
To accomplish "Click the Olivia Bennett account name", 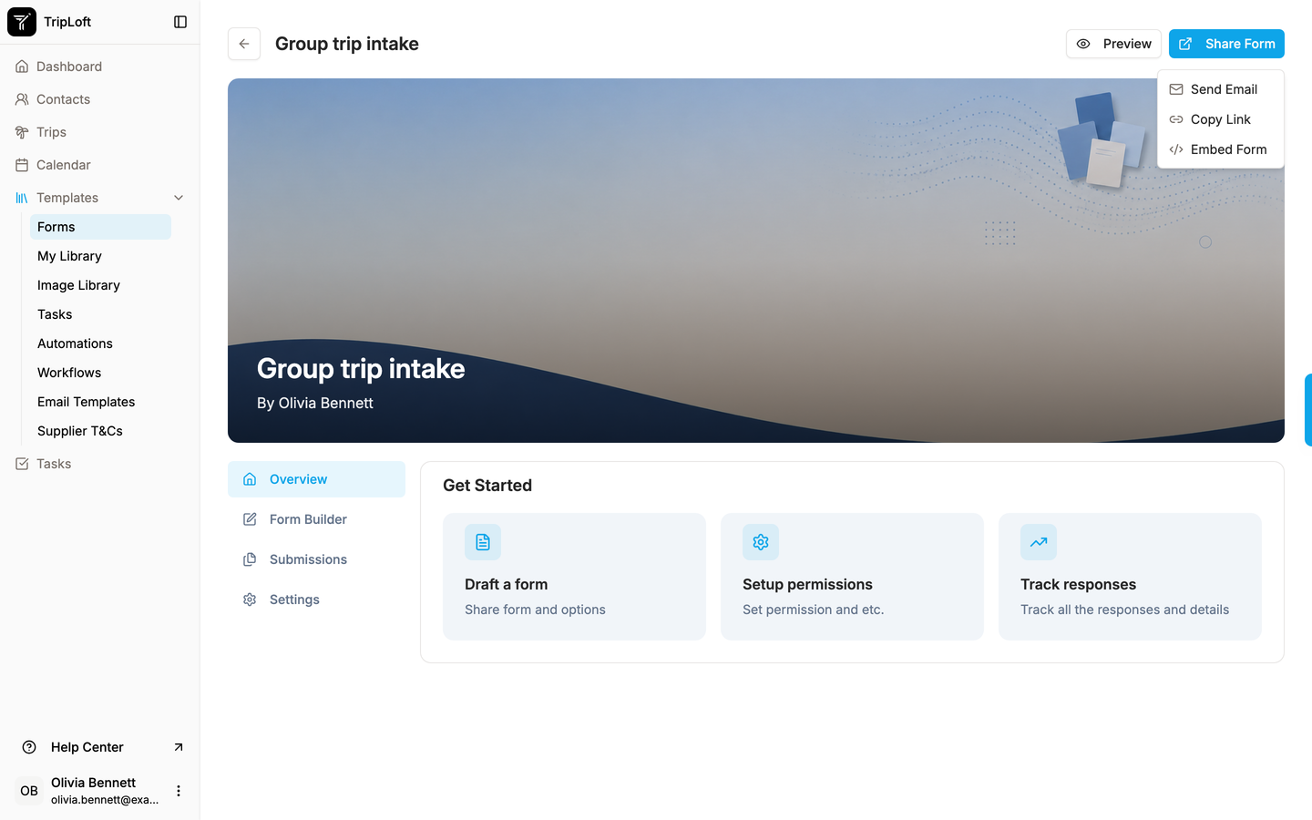I will [x=93, y=783].
